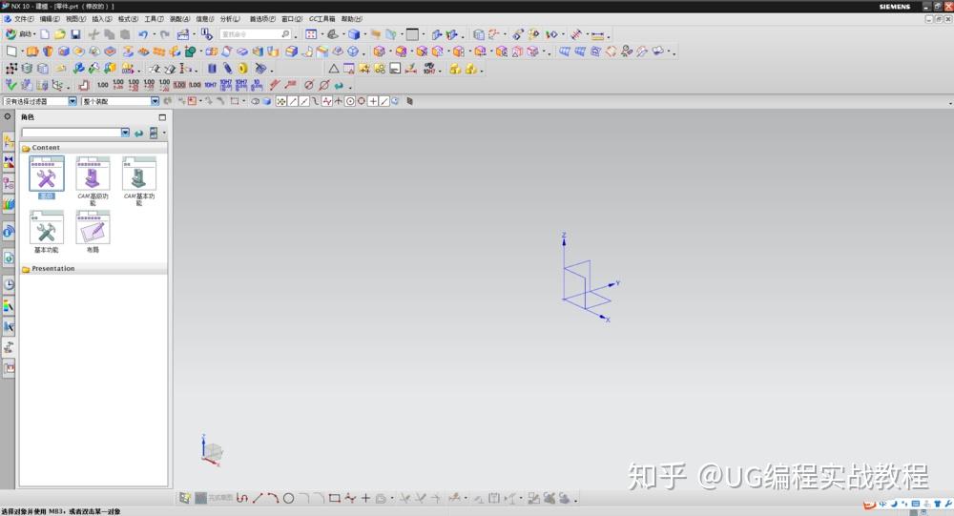Select the rectangle tool in bottom sketch toolbar
Image resolution: width=954 pixels, height=516 pixels.
coord(334,498)
